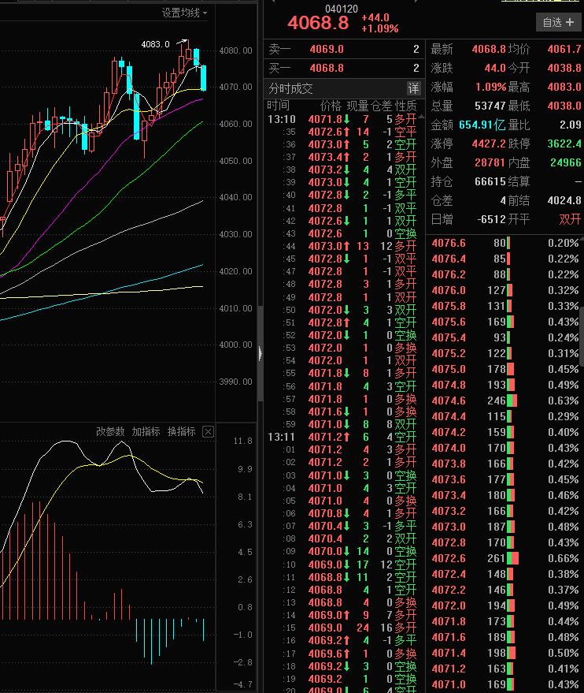Open the 设置均线 moving average dropdown
Image resolution: width=584 pixels, height=693 pixels.
184,13
